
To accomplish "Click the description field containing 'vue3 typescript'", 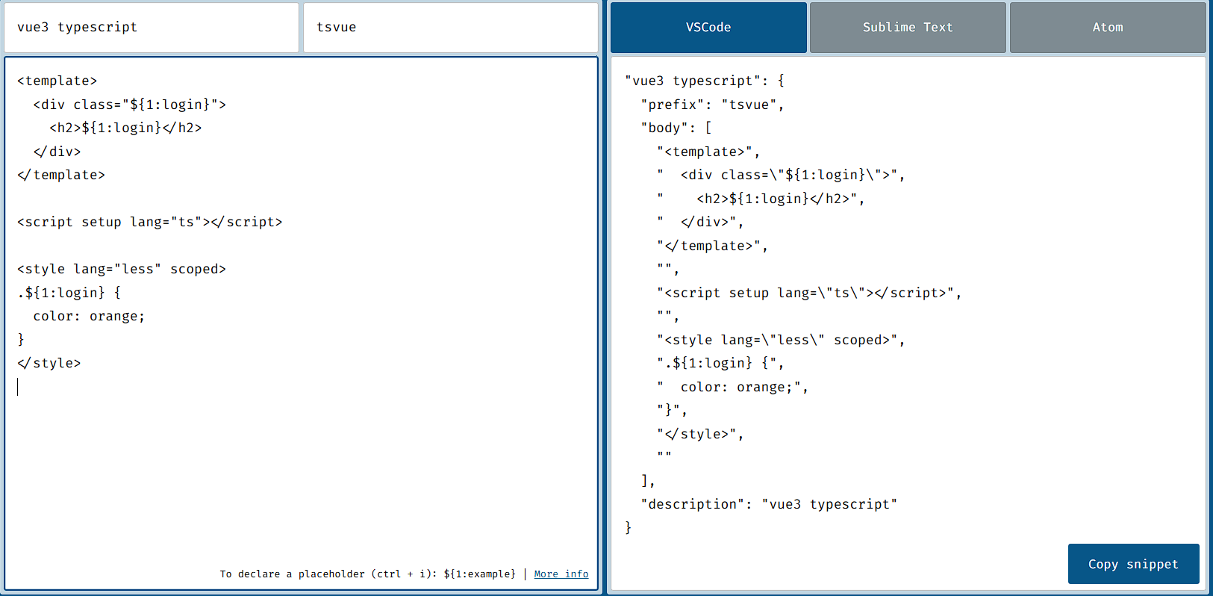I will 152,28.
